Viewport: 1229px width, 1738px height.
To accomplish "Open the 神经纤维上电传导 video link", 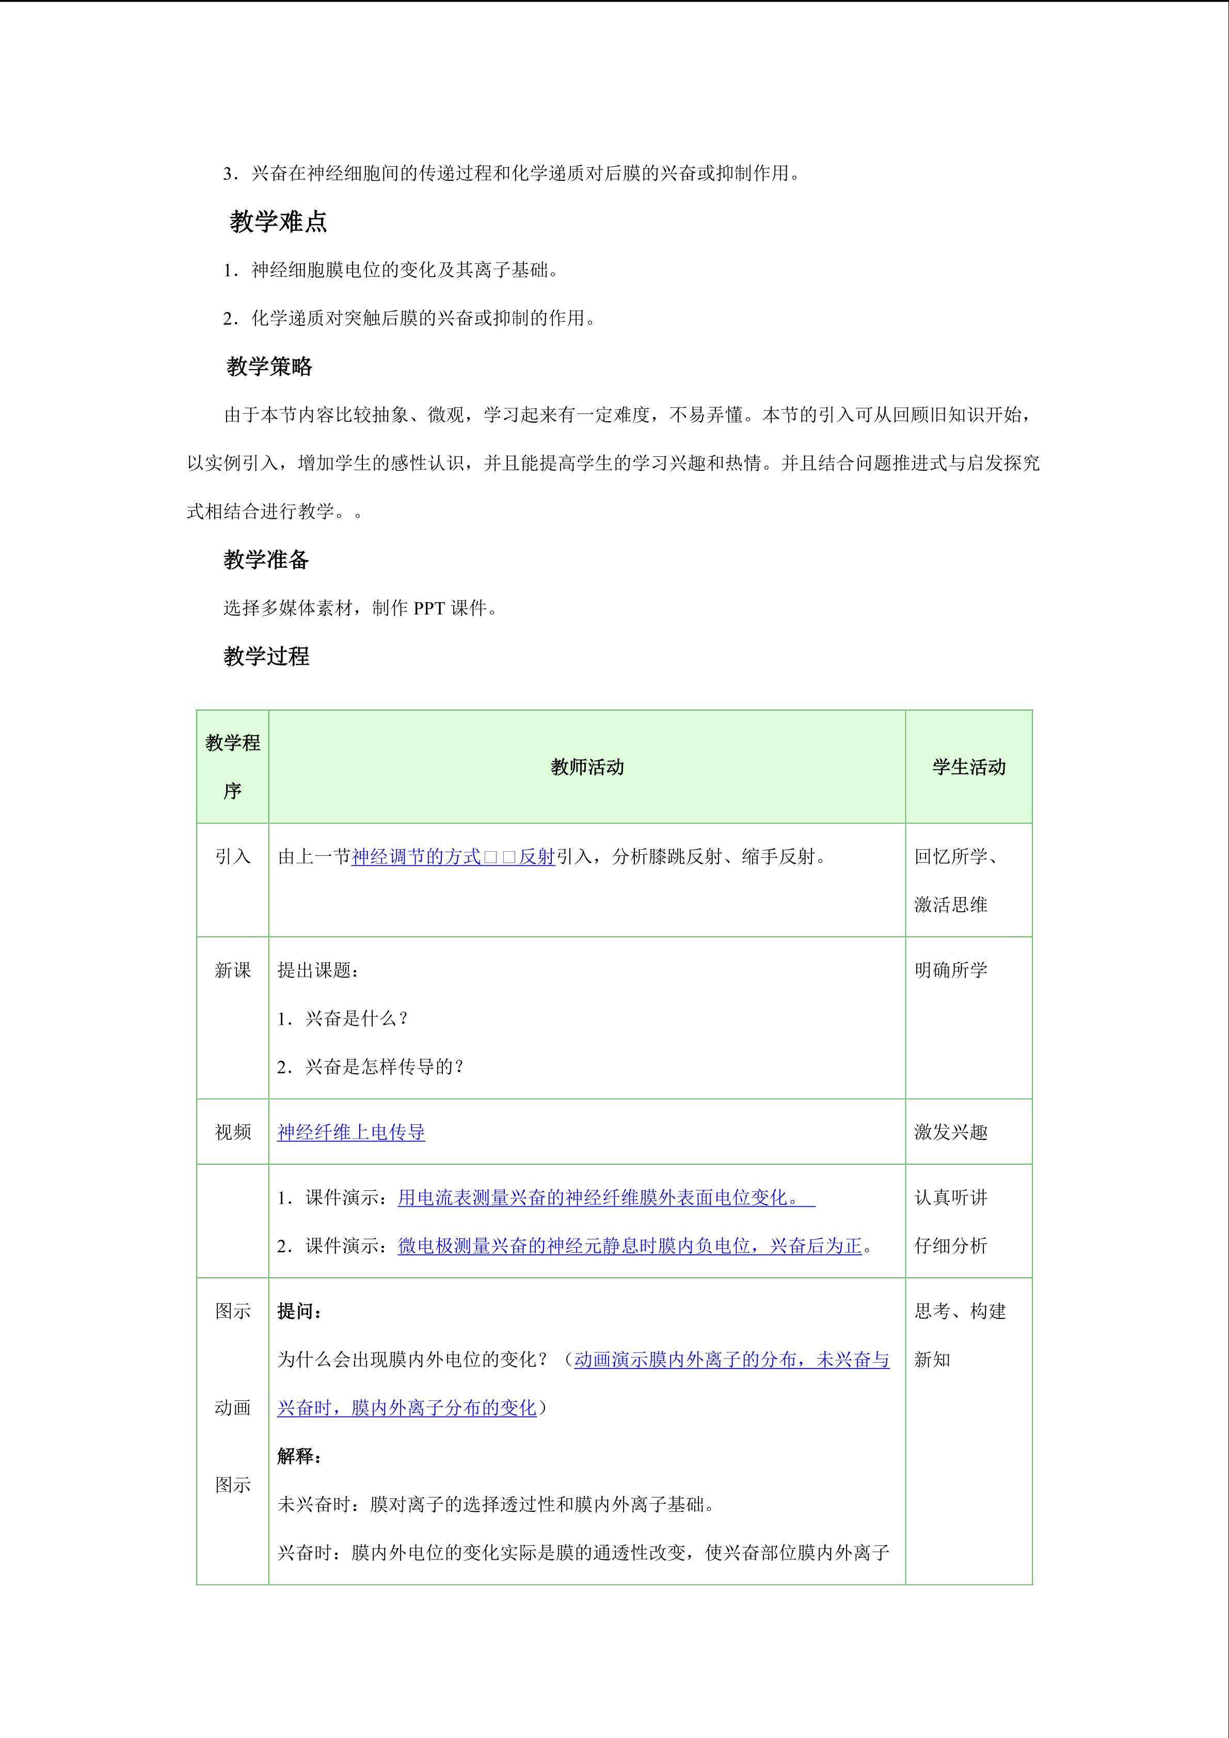I will pyautogui.click(x=351, y=1133).
